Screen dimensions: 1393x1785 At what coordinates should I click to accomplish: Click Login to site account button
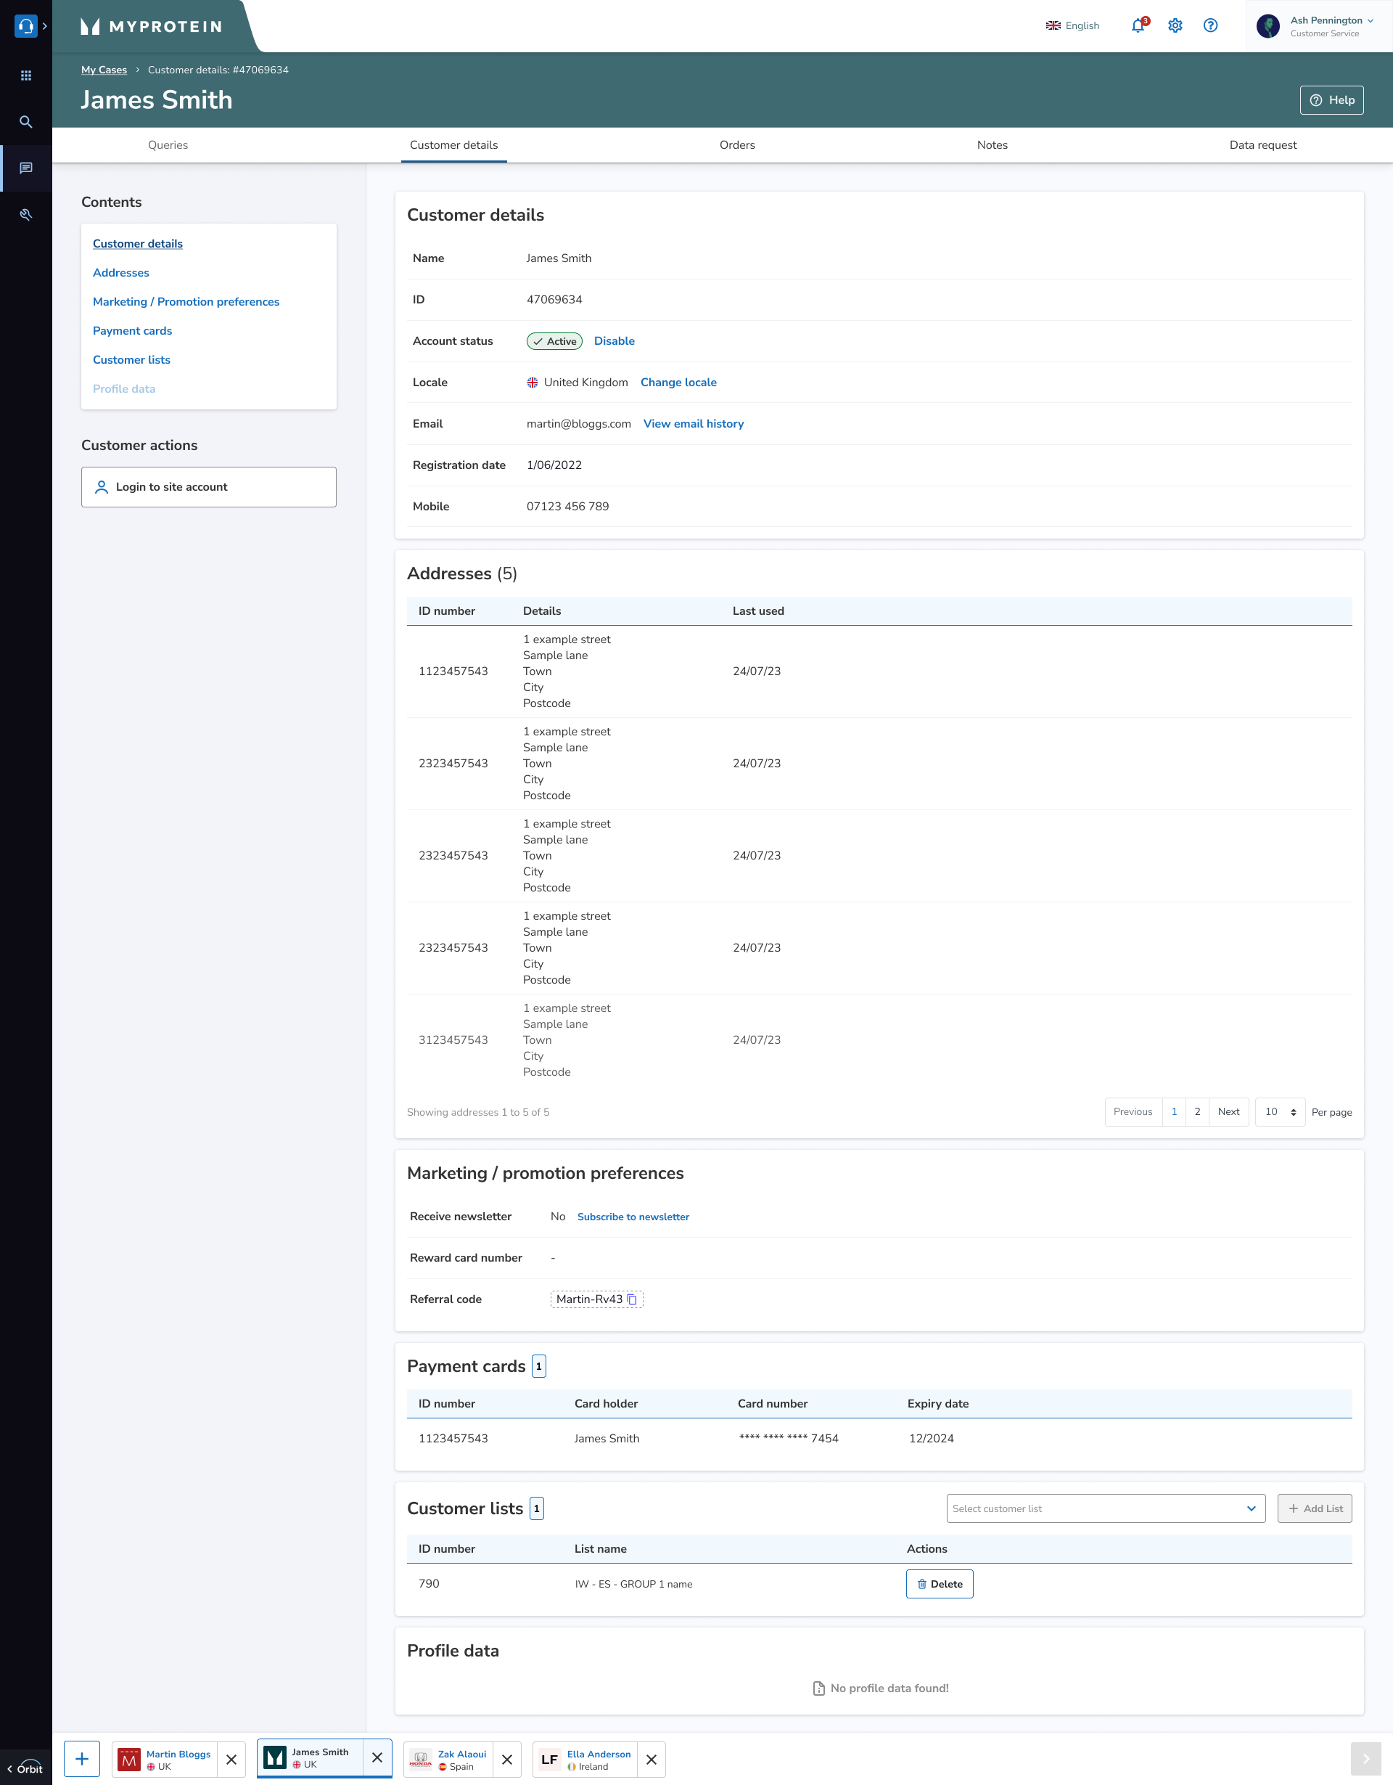208,486
